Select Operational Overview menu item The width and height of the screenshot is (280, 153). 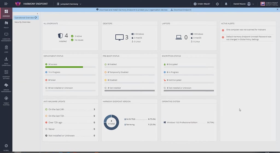[24, 17]
